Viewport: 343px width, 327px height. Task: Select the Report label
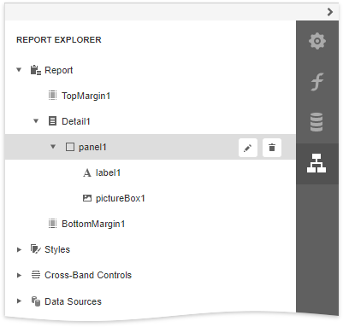click(59, 70)
